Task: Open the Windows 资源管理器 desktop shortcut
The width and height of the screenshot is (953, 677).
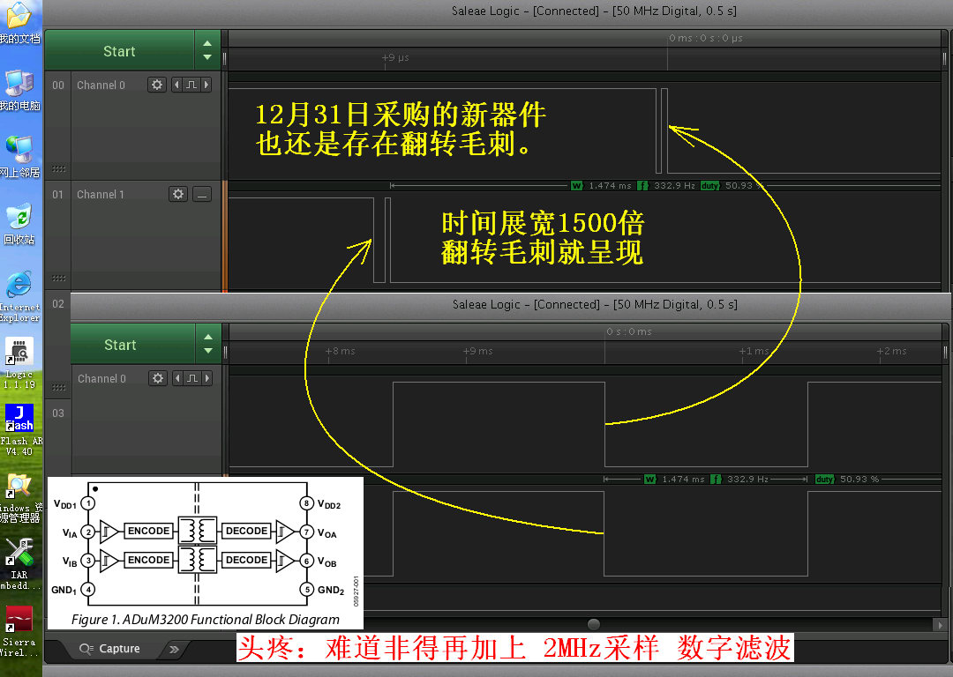Action: point(20,498)
